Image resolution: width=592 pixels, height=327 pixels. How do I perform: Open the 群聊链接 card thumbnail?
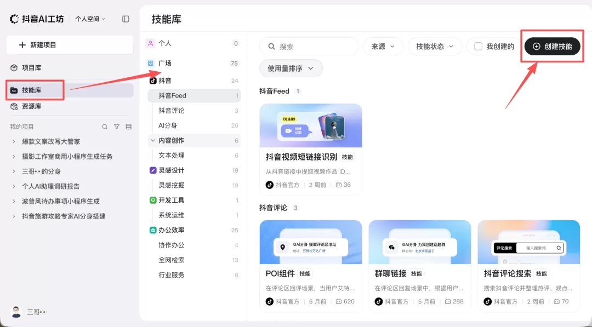click(x=420, y=242)
